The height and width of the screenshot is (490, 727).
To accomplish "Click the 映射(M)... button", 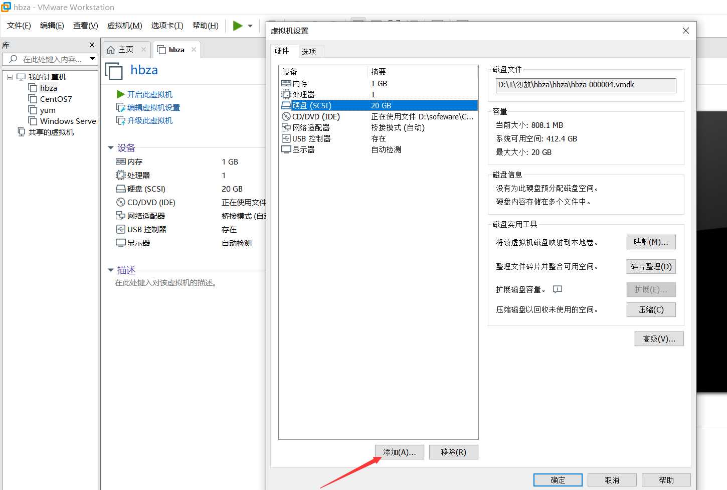I will 651,242.
